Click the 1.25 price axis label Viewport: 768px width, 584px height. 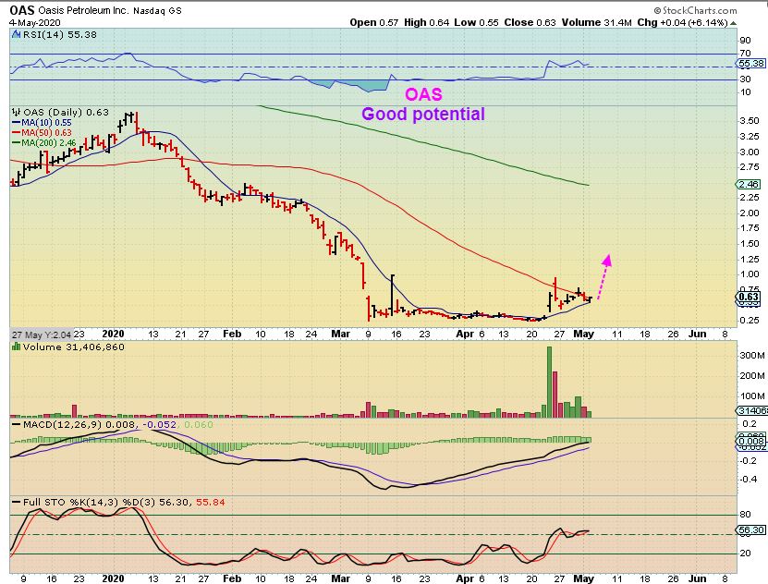(x=749, y=259)
